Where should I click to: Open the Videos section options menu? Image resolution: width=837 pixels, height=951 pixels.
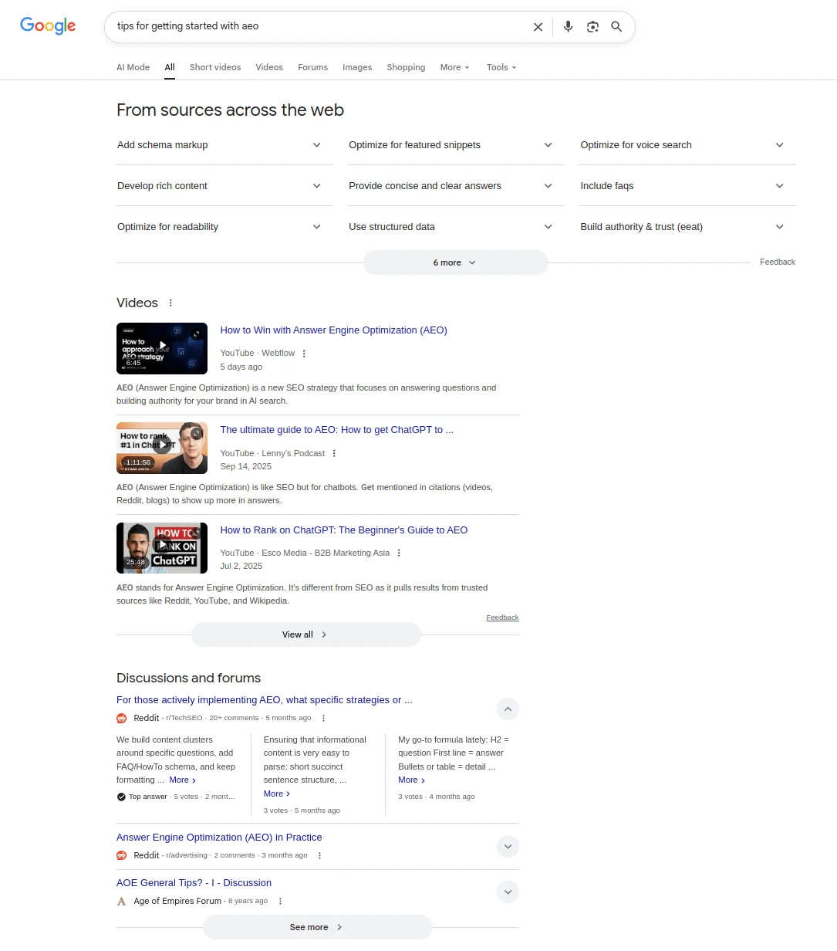(x=170, y=303)
